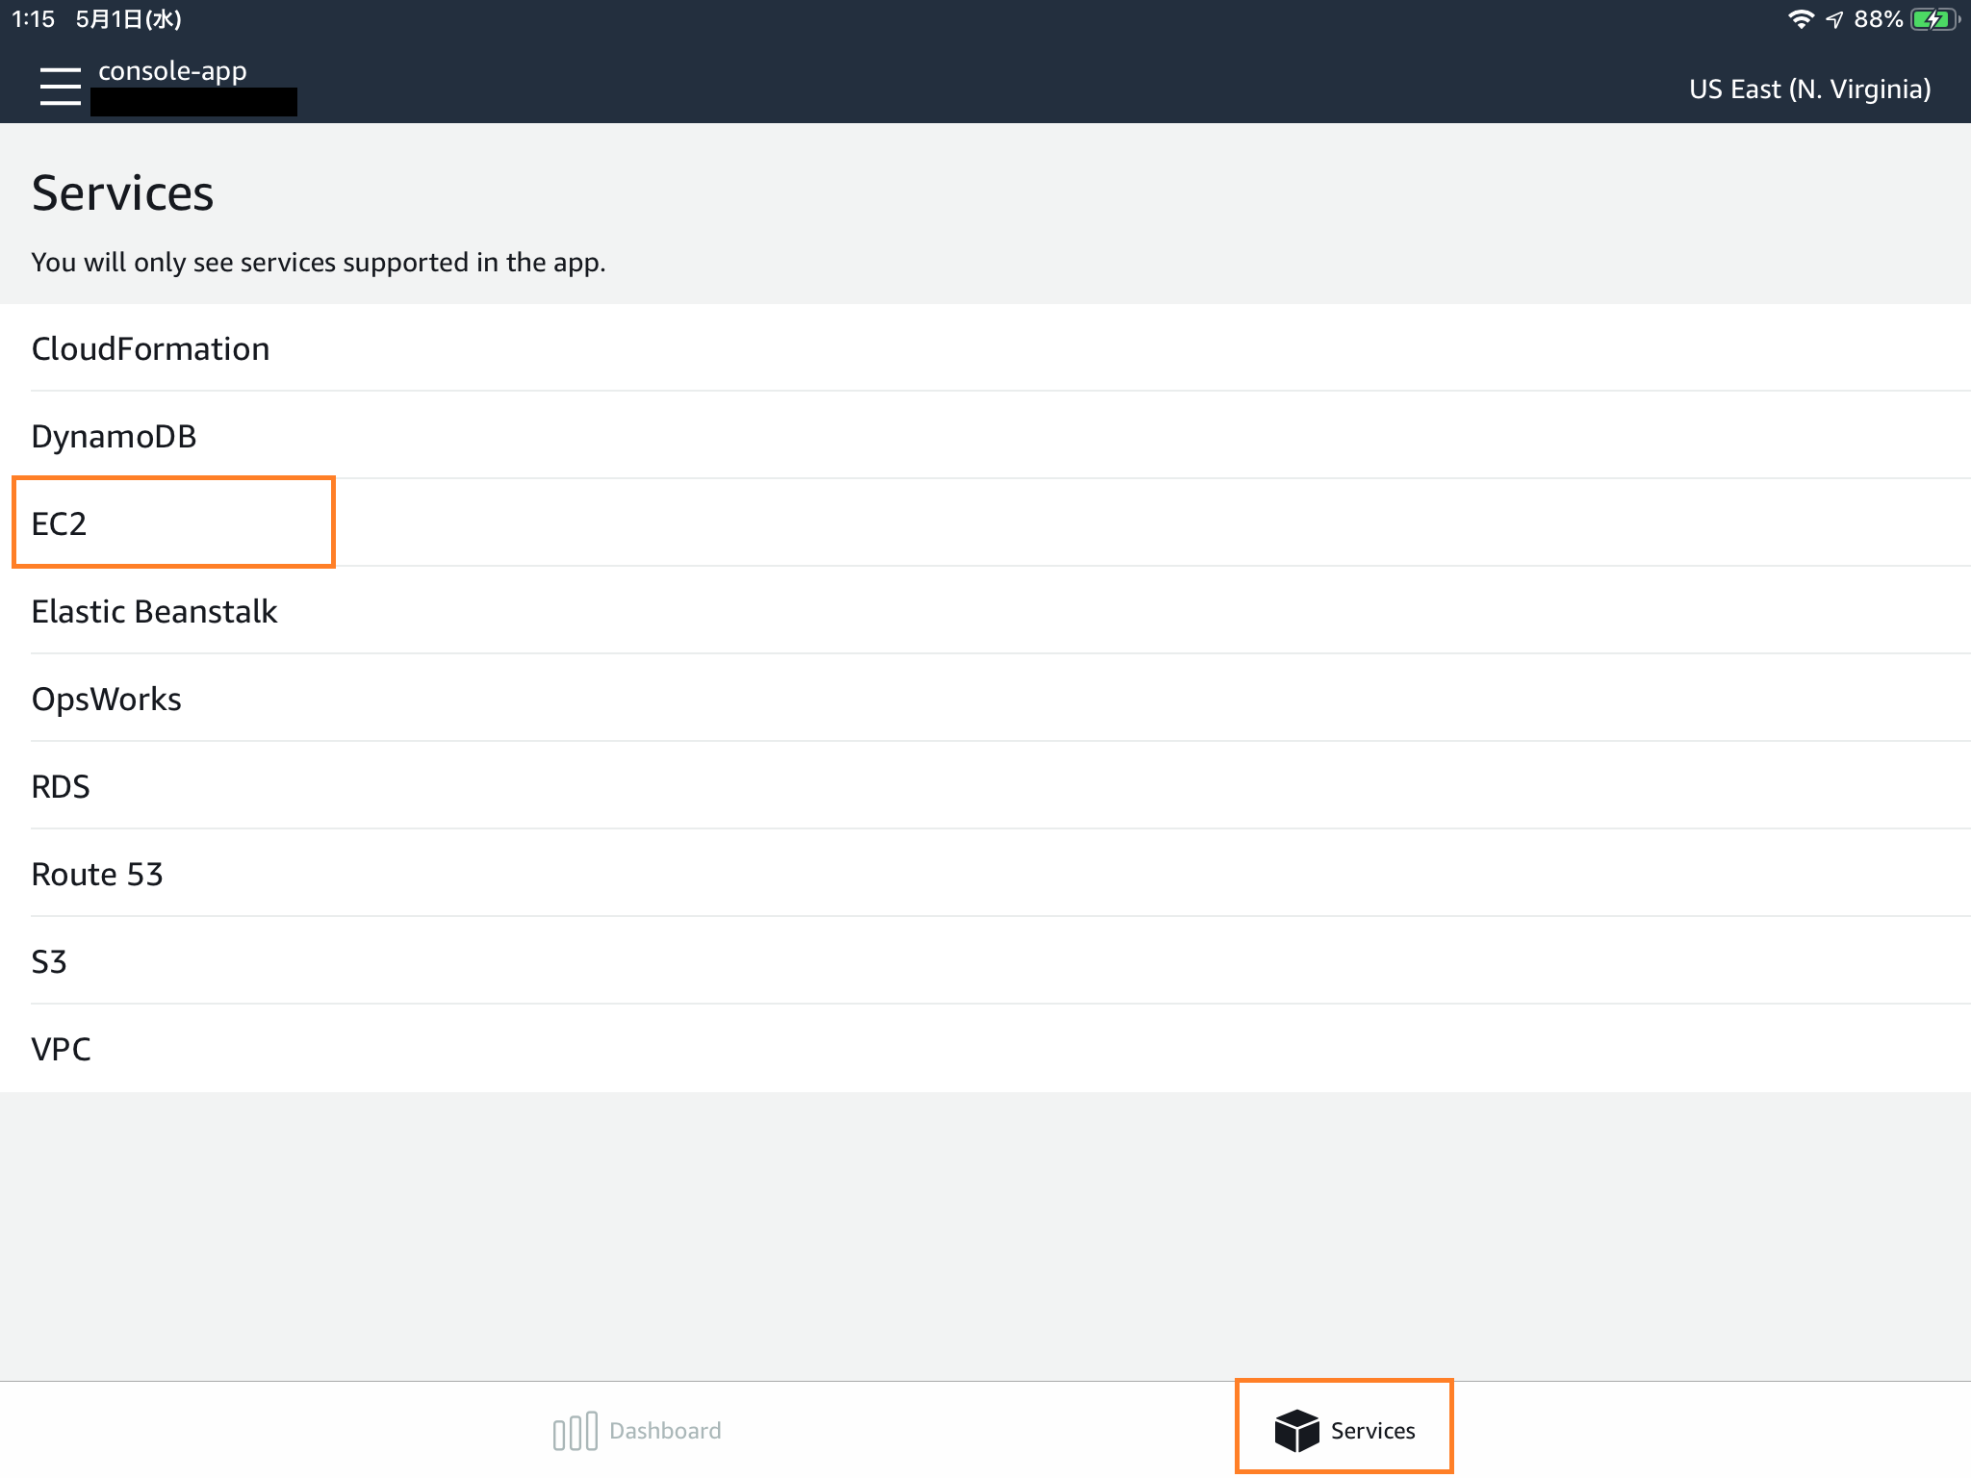
Task: Open the S3 service
Action: point(48,961)
